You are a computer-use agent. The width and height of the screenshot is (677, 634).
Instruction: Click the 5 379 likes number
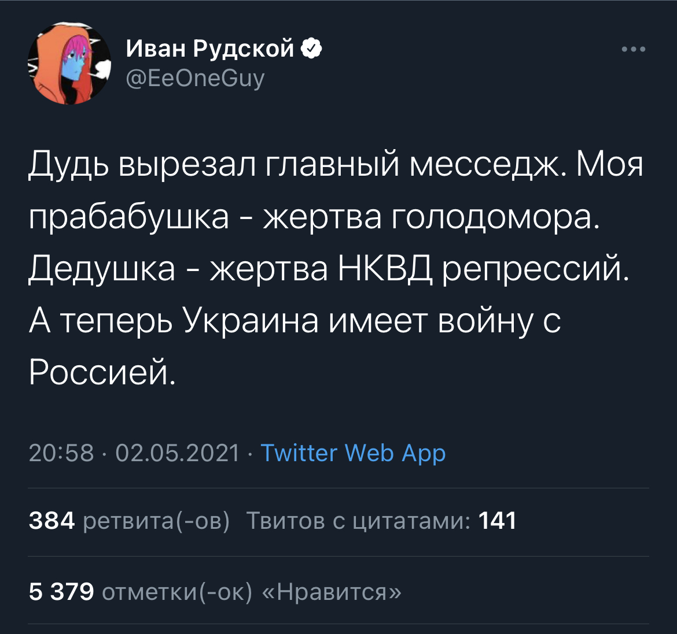click(x=61, y=592)
